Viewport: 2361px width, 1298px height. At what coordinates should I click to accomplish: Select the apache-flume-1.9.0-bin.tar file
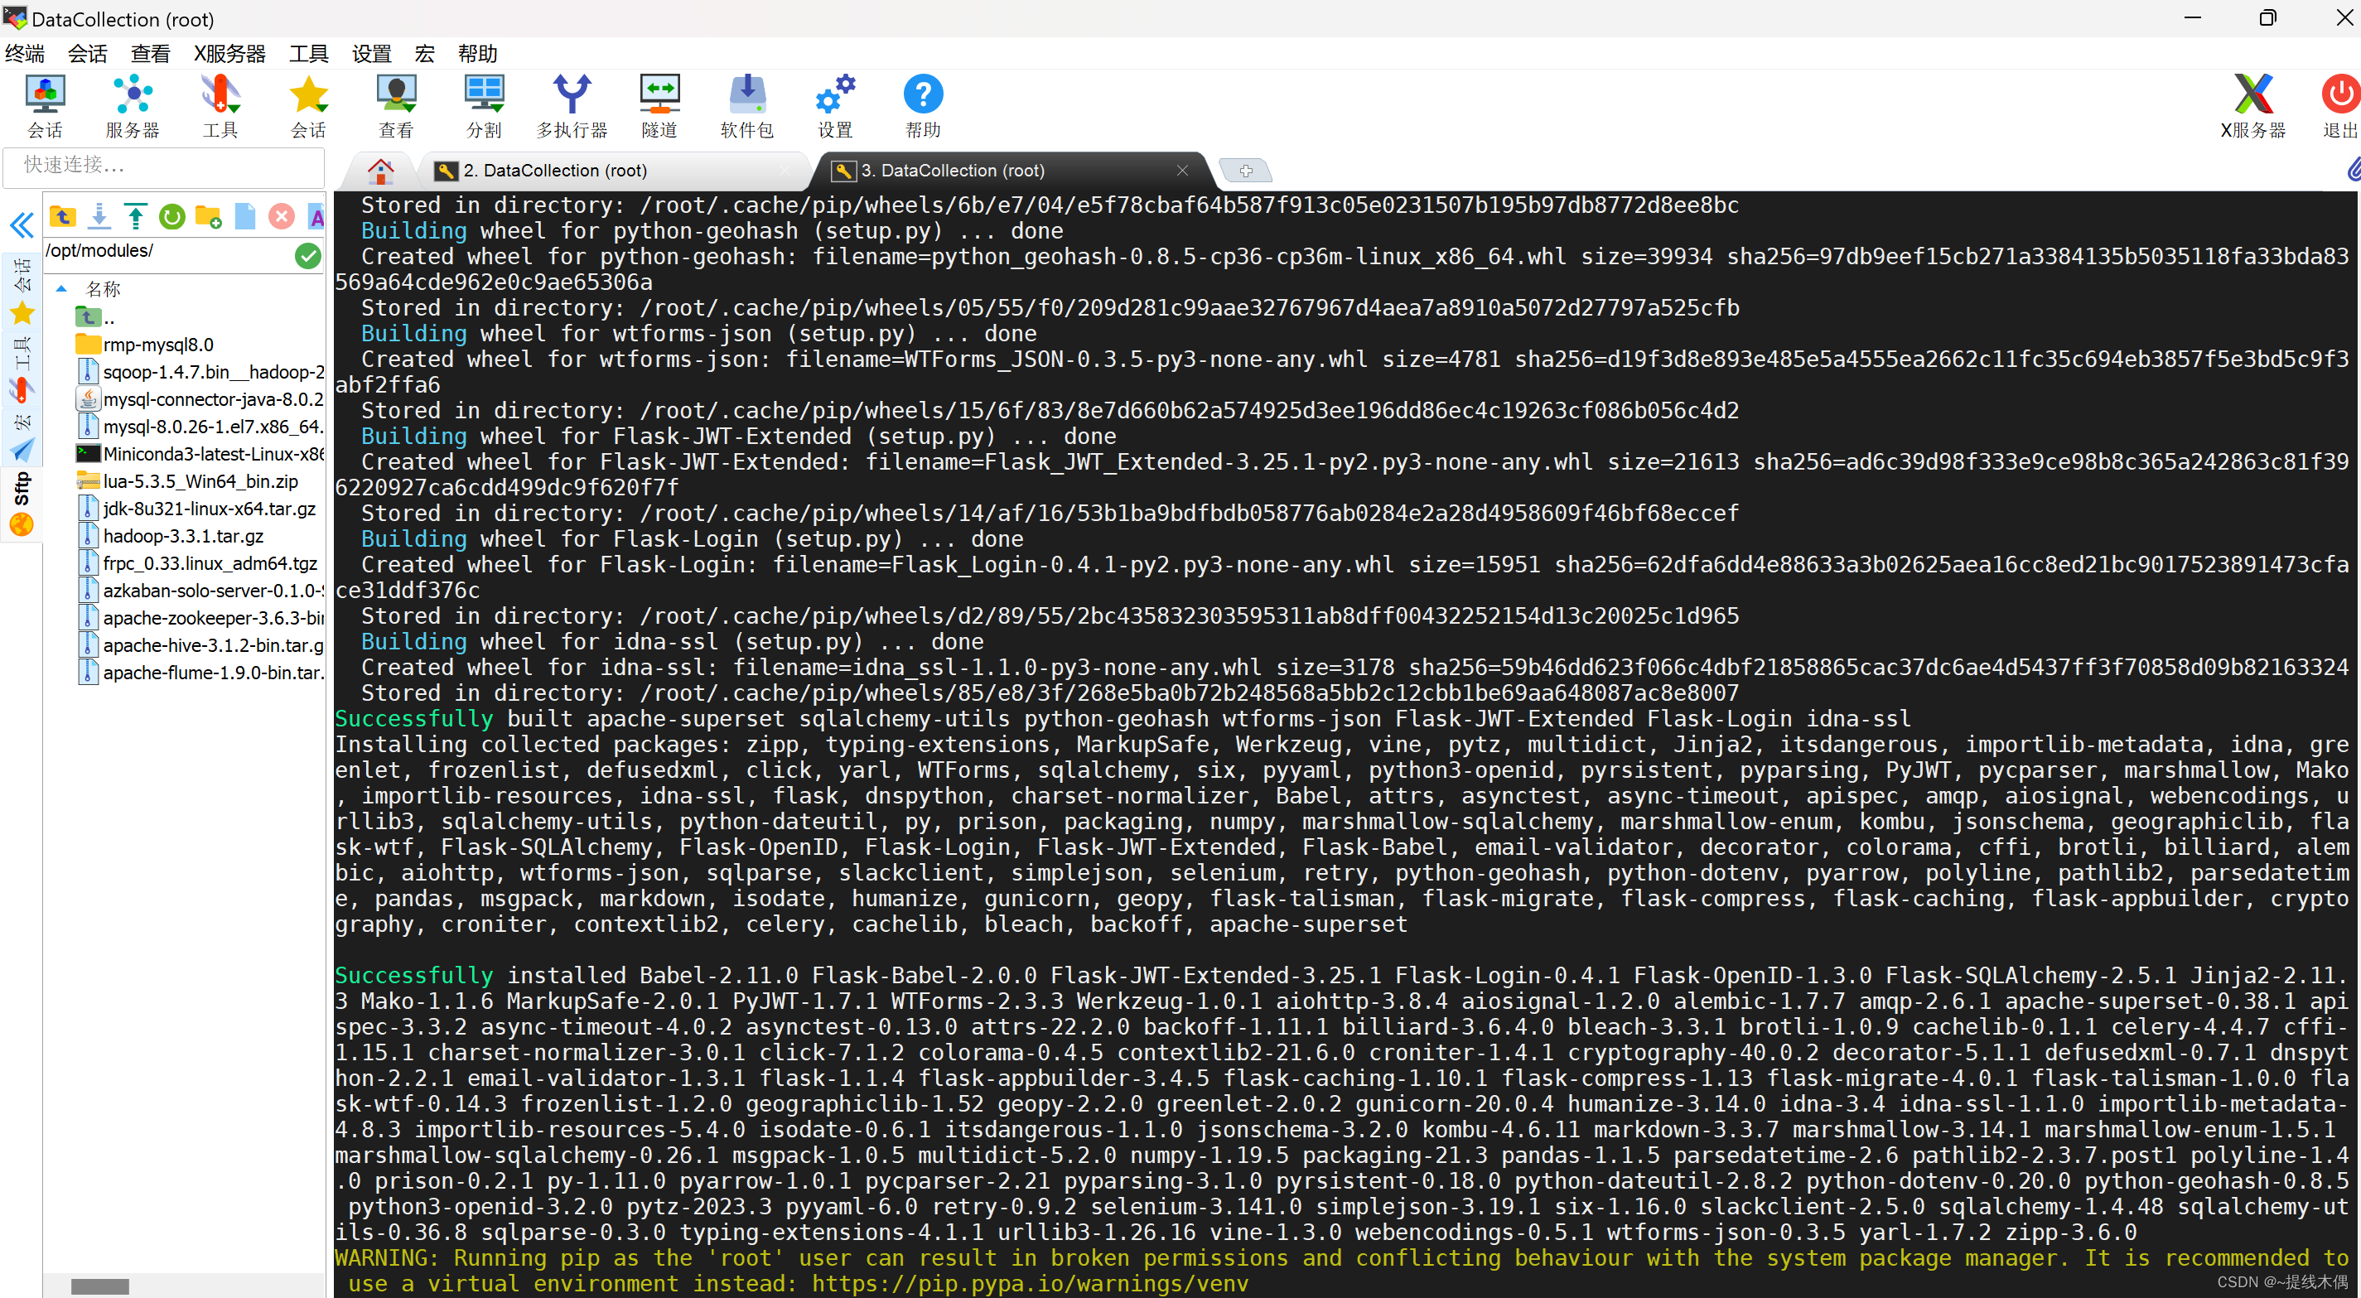(201, 673)
